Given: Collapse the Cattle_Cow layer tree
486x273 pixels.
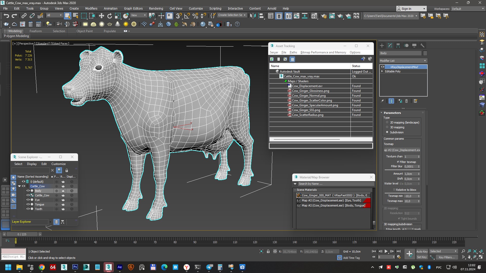Looking at the screenshot, I should click(19, 186).
